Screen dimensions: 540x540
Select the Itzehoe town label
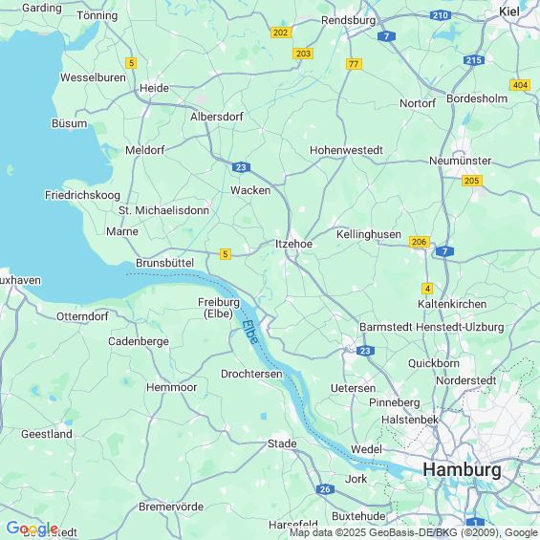(x=293, y=244)
